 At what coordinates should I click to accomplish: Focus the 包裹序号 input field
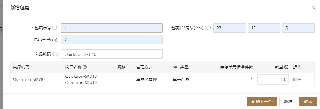pos(112,28)
